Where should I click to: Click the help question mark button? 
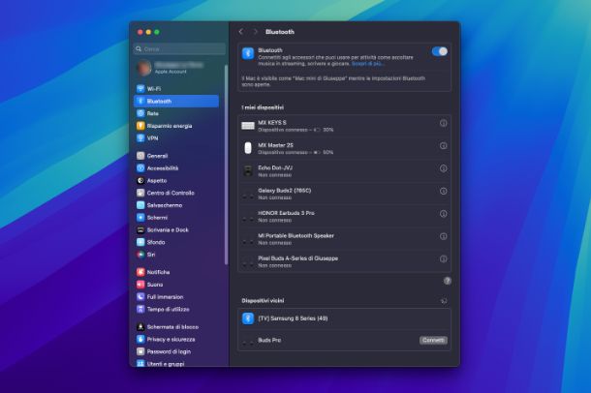pyautogui.click(x=447, y=281)
